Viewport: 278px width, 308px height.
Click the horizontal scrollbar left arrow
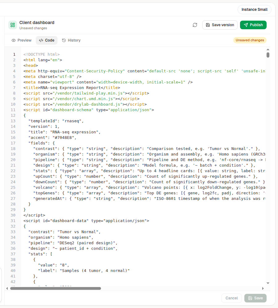click(7, 288)
